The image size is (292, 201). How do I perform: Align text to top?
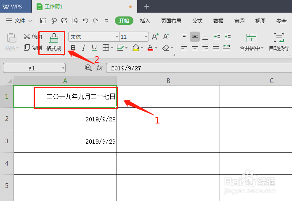tap(184, 36)
